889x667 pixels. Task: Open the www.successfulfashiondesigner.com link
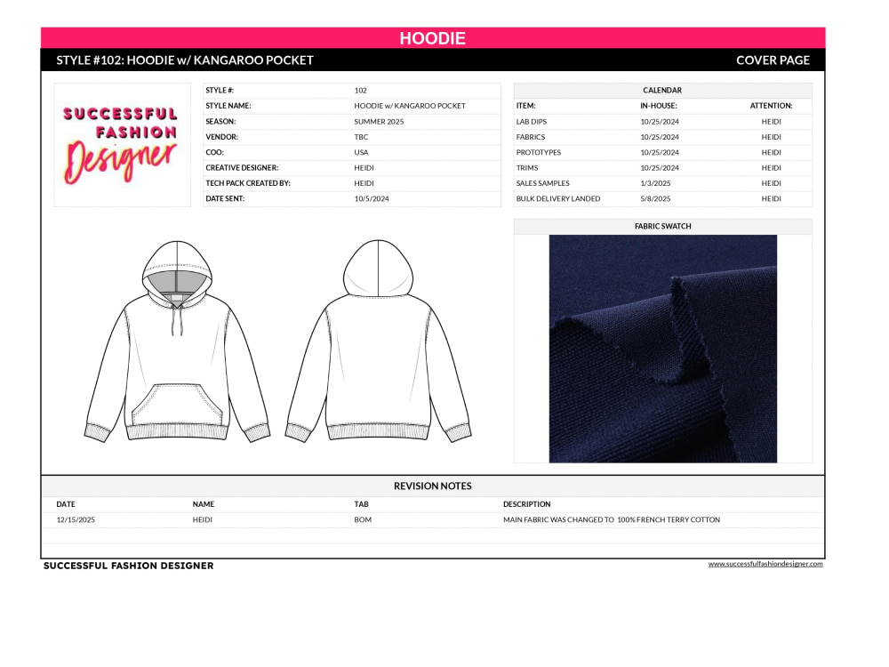tap(765, 564)
